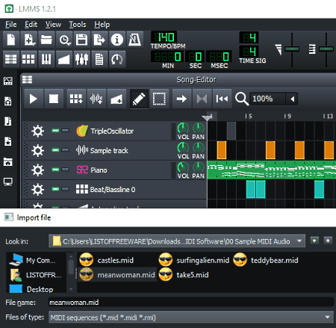Create new project from template
This screenshot has width=336, height=328.
click(x=29, y=40)
